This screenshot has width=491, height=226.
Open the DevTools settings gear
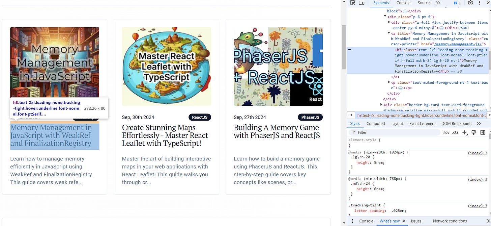coord(470,3)
